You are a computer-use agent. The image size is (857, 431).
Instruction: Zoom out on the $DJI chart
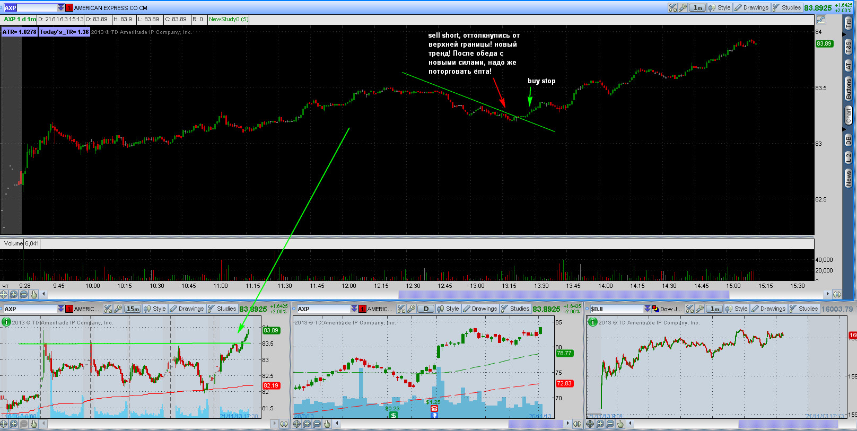(610, 424)
